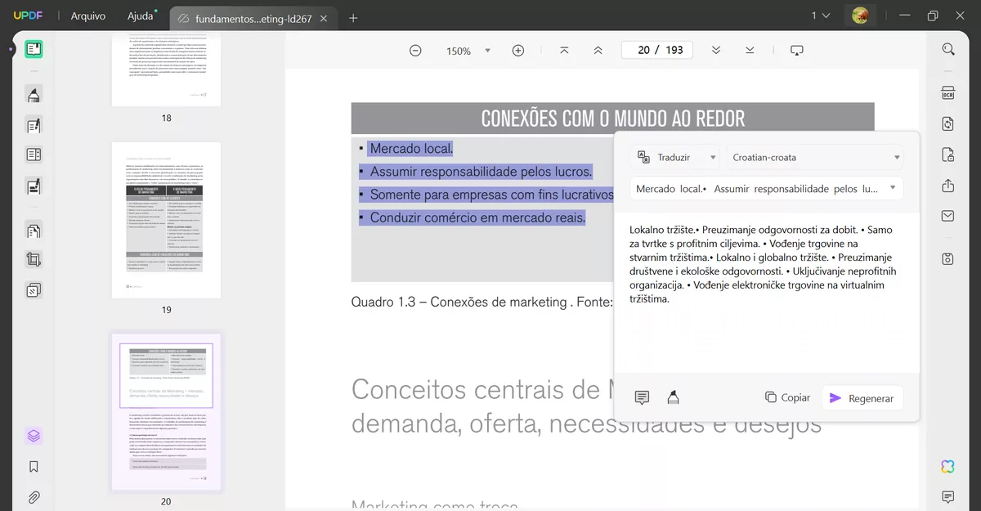The width and height of the screenshot is (981, 511).
Task: Open the Crop pages tool
Action: click(34, 259)
